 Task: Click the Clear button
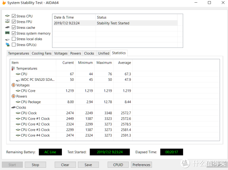pyautogui.click(x=65, y=165)
